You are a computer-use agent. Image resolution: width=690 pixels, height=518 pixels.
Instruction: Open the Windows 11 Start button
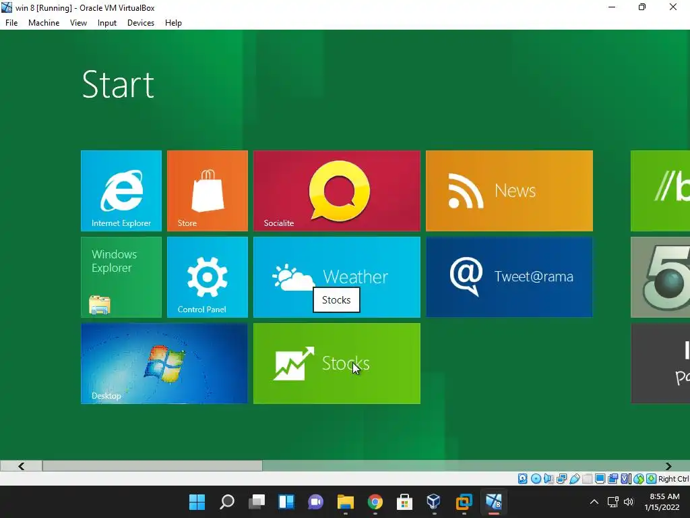pos(197,502)
